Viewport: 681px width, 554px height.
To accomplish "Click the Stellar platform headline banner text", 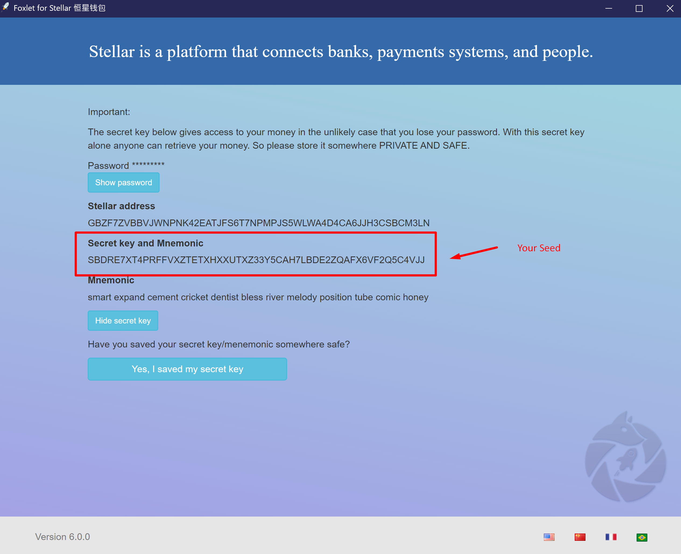I will pos(341,52).
